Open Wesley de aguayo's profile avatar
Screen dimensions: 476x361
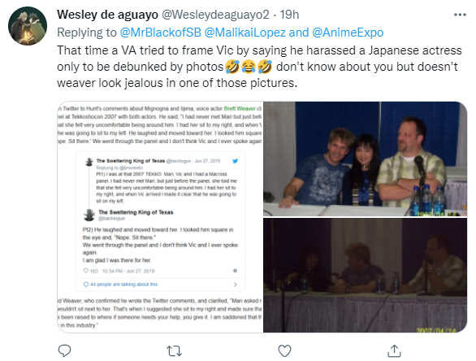click(x=28, y=26)
